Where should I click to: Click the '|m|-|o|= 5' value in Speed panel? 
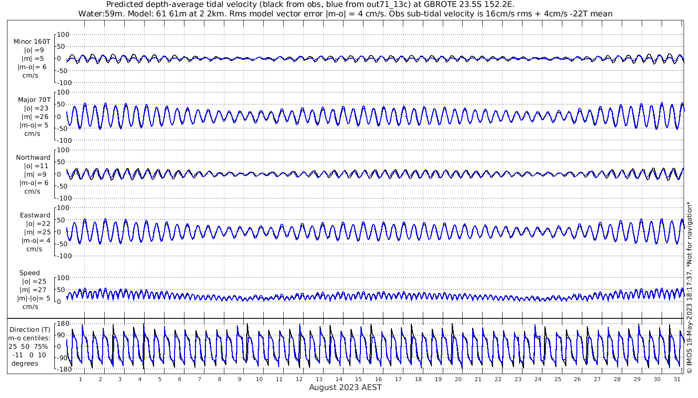point(33,298)
